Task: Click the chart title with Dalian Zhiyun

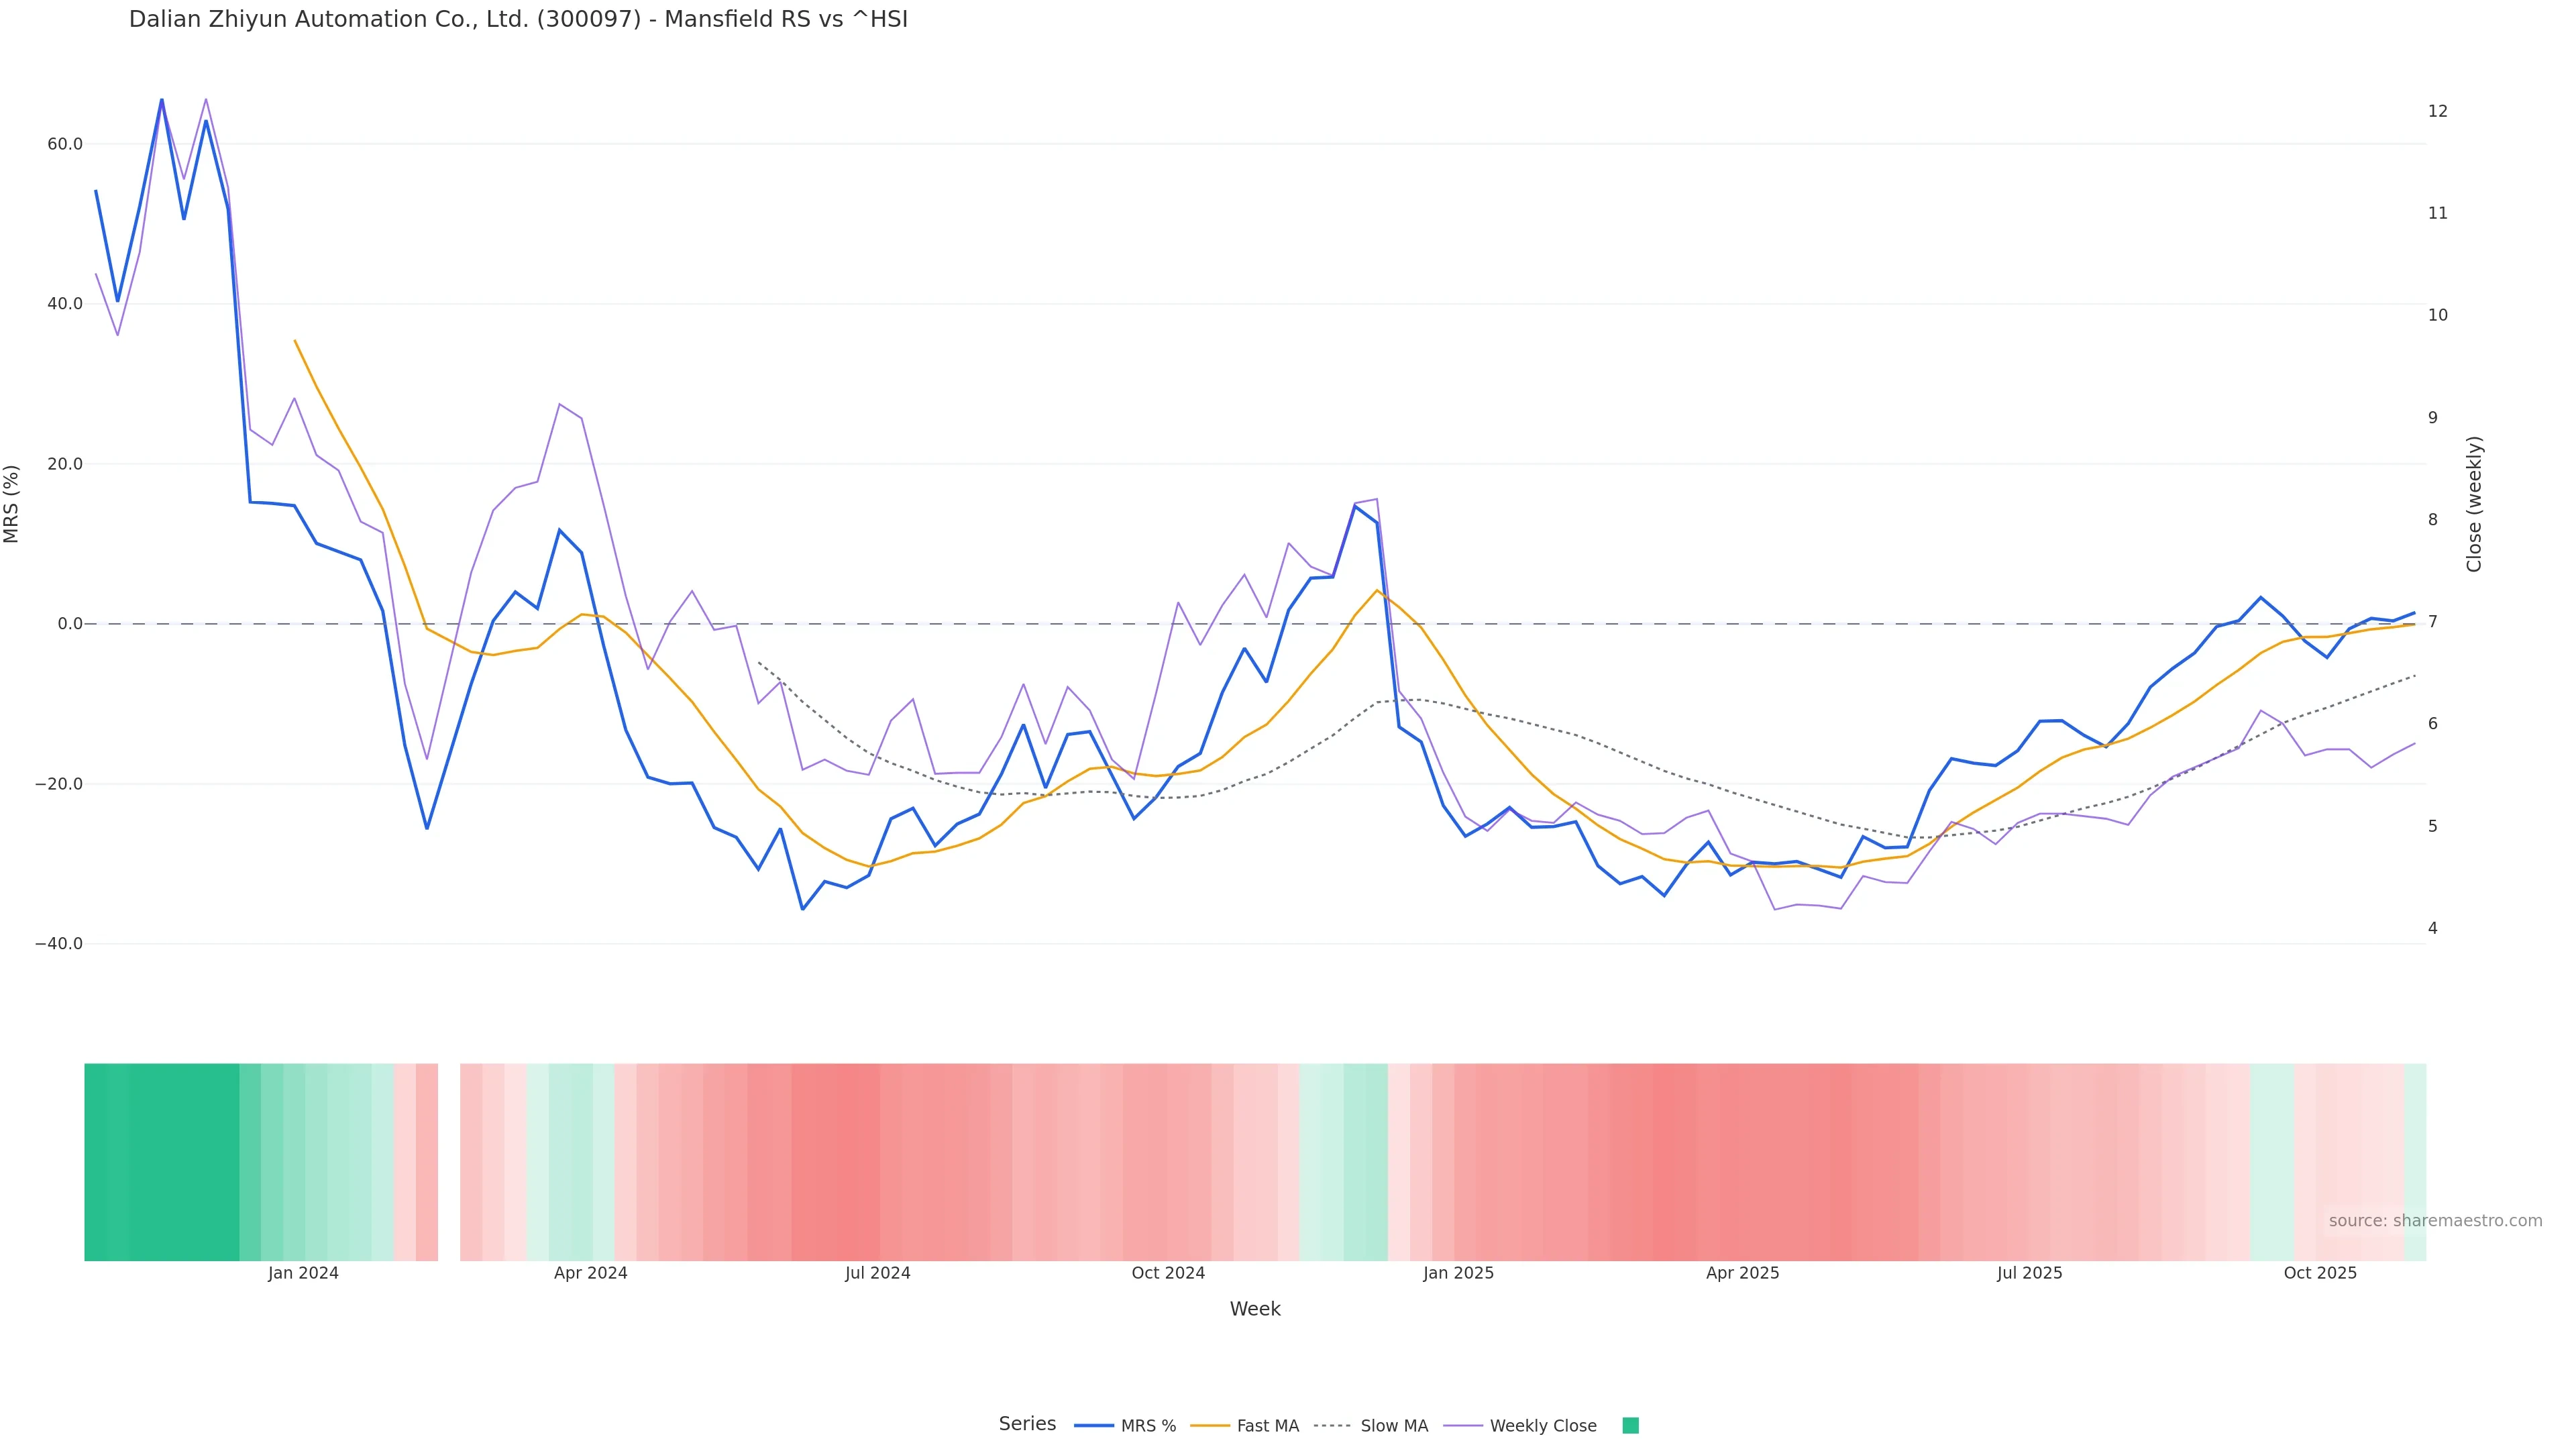Action: click(x=518, y=19)
